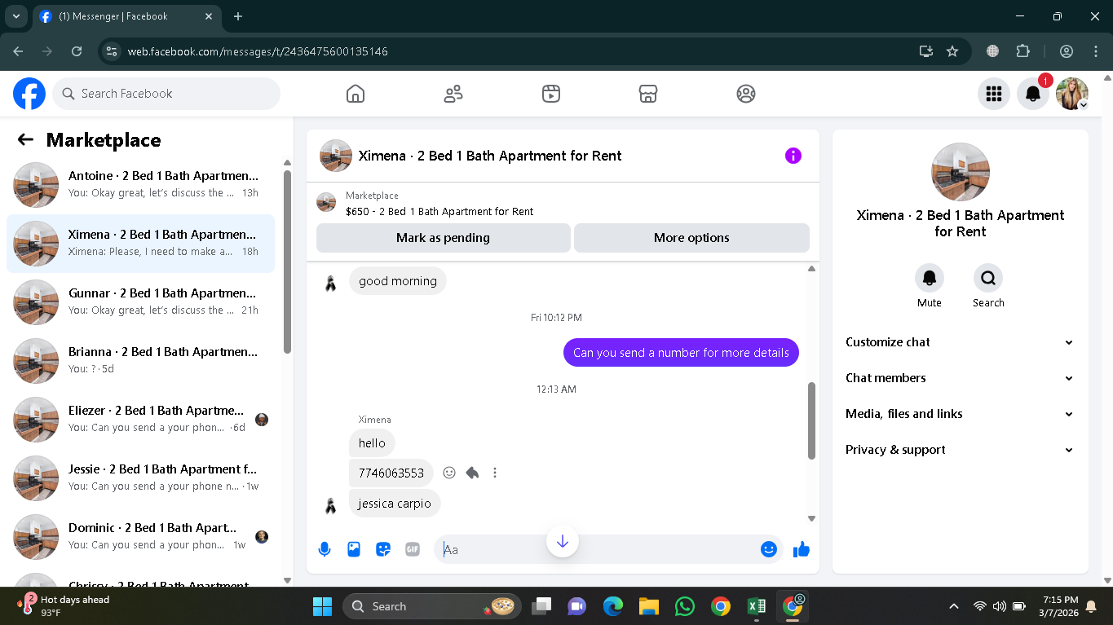Open the Gaming/profile circle navigation icon
Image resolution: width=1113 pixels, height=625 pixels.
(x=746, y=94)
